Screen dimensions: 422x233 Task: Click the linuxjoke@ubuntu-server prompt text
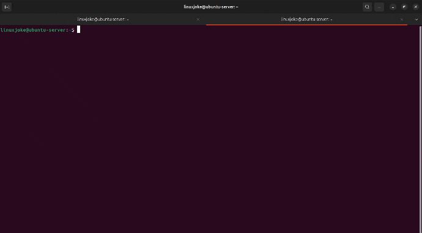pyautogui.click(x=37, y=30)
